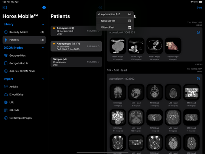Open more options for accession 1802662
205x154 pixels.
click(198, 78)
